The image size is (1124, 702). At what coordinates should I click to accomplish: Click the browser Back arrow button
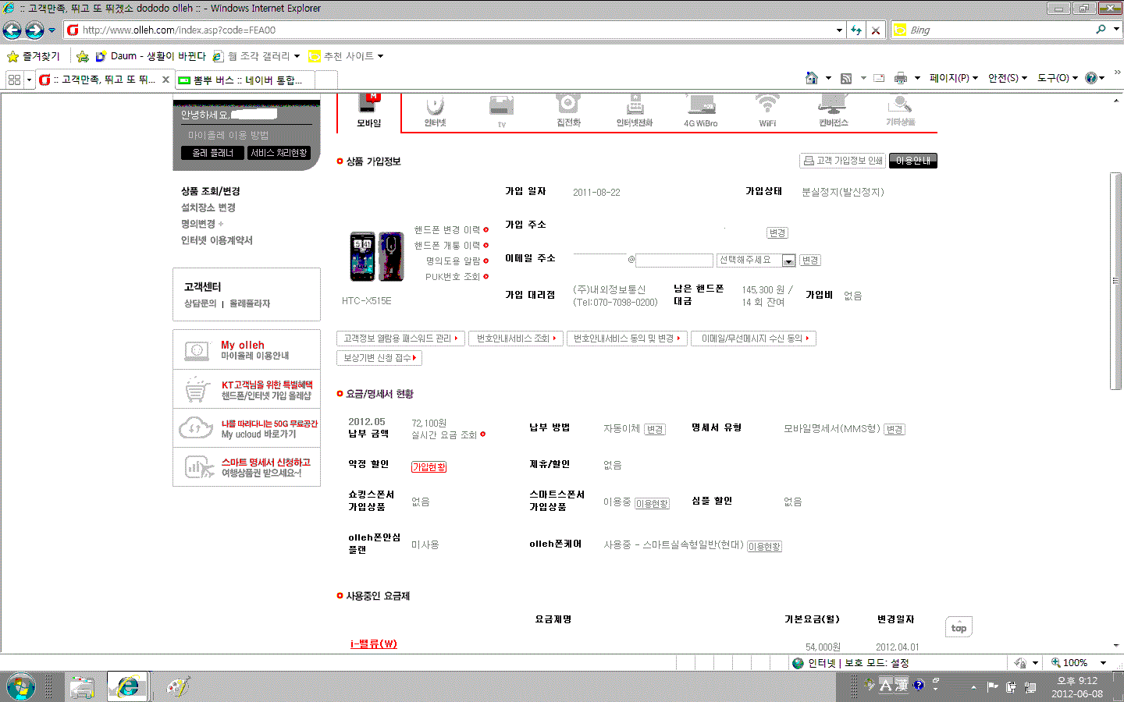coord(12,30)
